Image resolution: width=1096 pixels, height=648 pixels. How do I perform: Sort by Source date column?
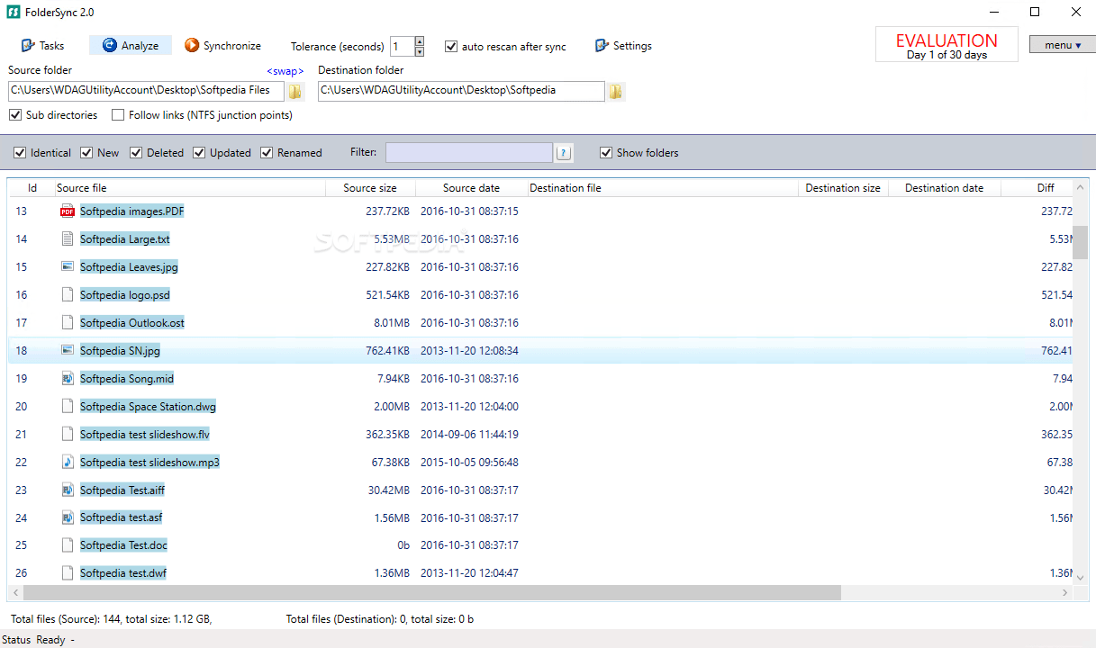point(471,188)
